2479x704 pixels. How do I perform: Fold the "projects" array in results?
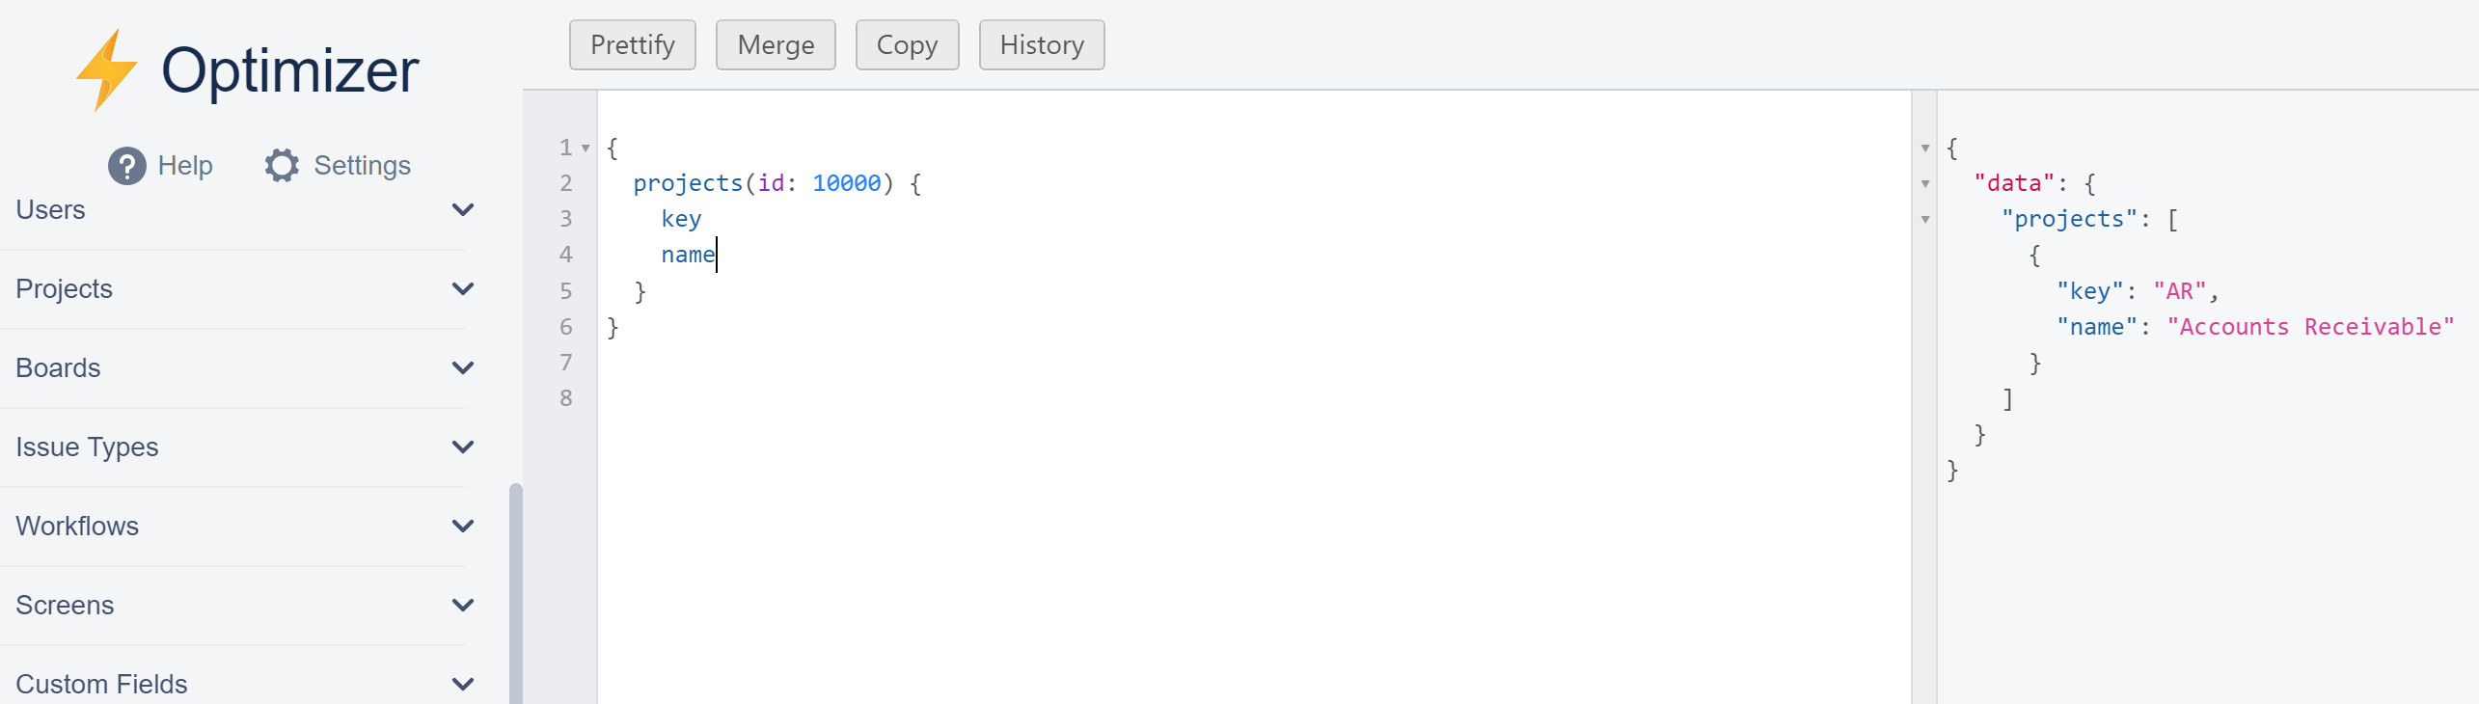(x=1925, y=220)
